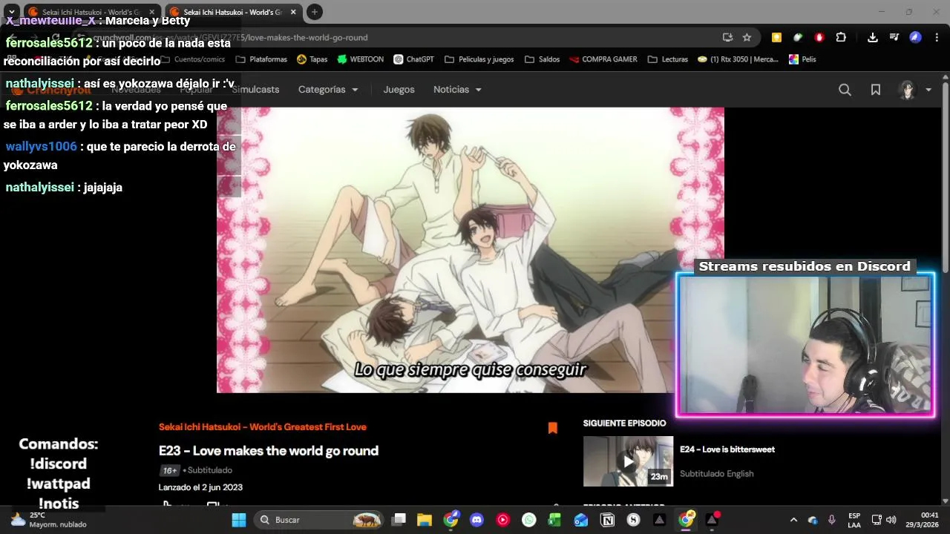Open the red shield extension icon
Viewport: 950px width, 534px height.
coord(819,38)
